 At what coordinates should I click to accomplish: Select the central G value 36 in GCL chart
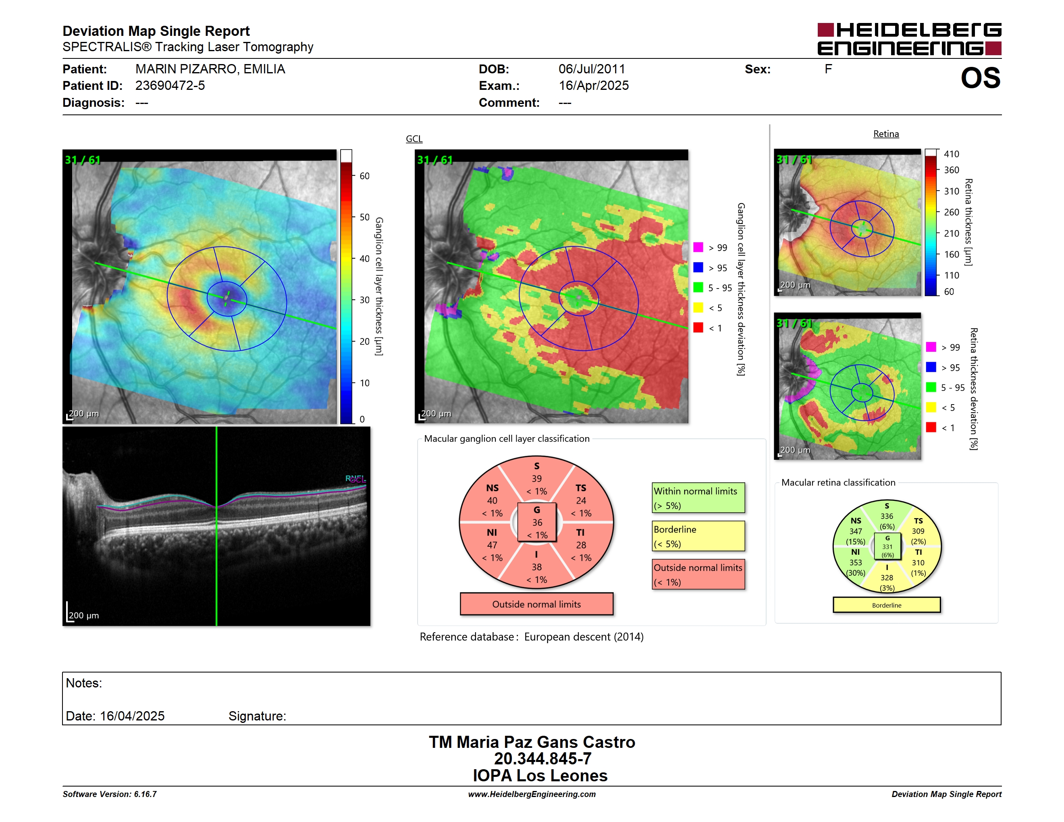(x=537, y=523)
